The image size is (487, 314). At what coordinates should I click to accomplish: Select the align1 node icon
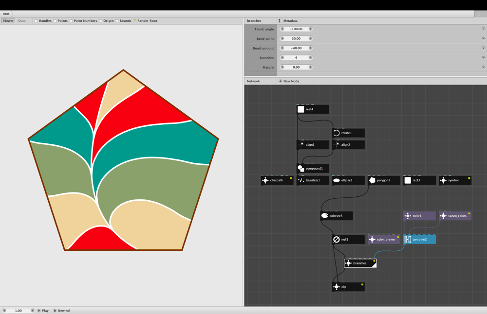coord(300,145)
